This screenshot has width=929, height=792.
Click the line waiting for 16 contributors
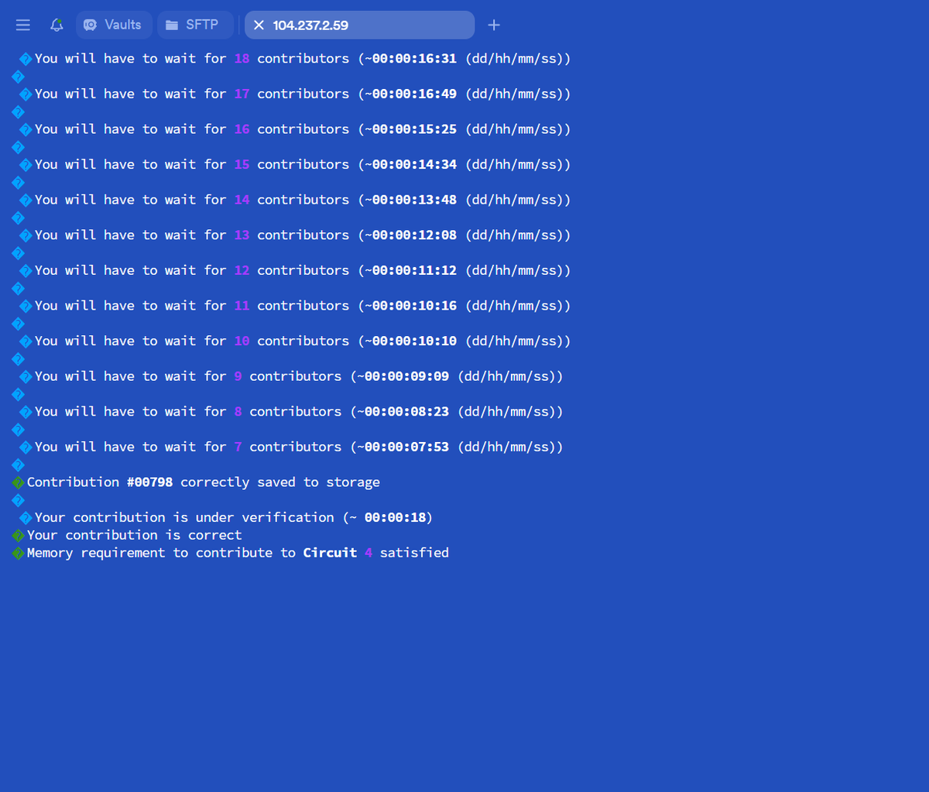click(295, 129)
